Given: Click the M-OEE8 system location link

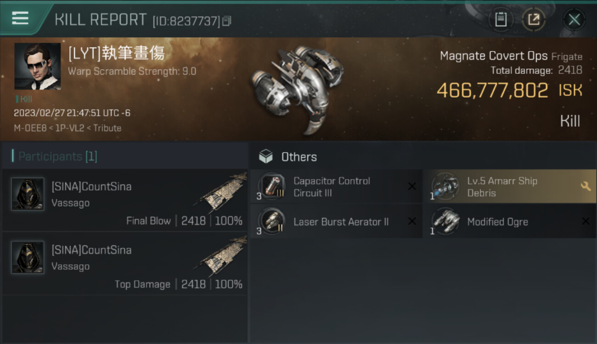Looking at the screenshot, I should (29, 128).
